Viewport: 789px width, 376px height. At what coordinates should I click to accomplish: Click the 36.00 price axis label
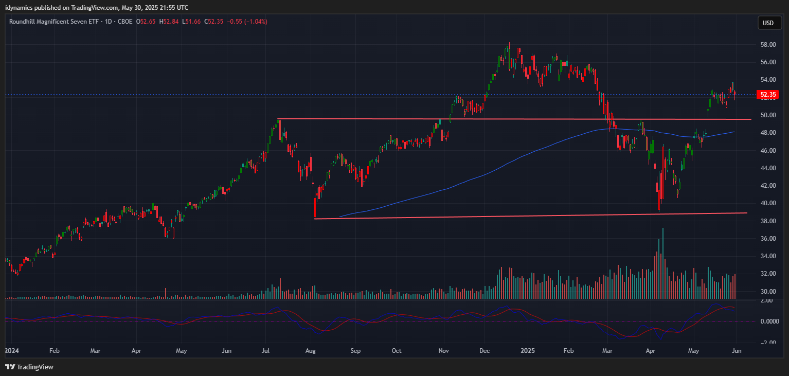click(x=768, y=239)
